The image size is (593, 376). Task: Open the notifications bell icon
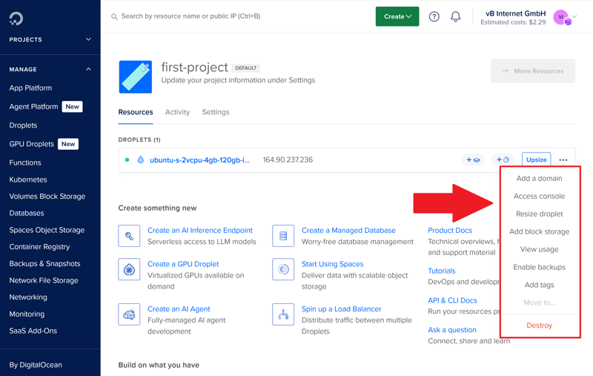tap(456, 16)
